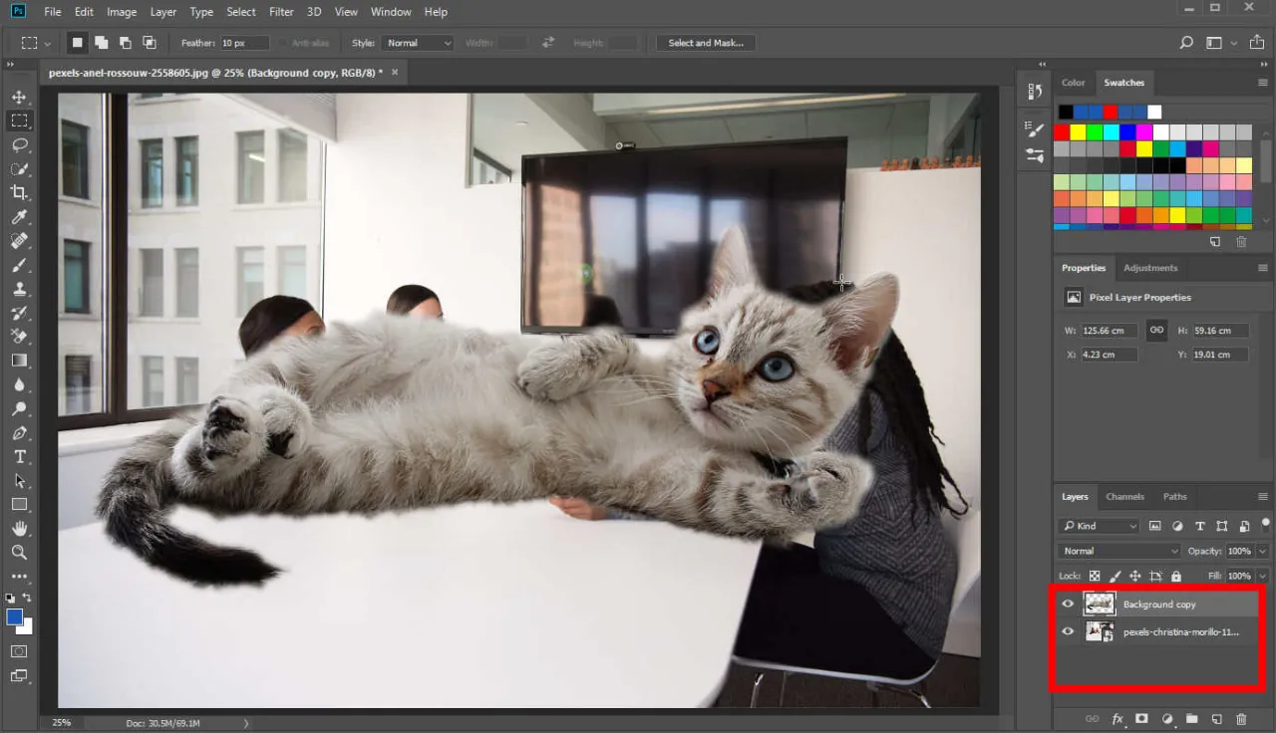Screen dimensions: 1276x733
Task: Select the Zoom tool
Action: pyautogui.click(x=19, y=552)
